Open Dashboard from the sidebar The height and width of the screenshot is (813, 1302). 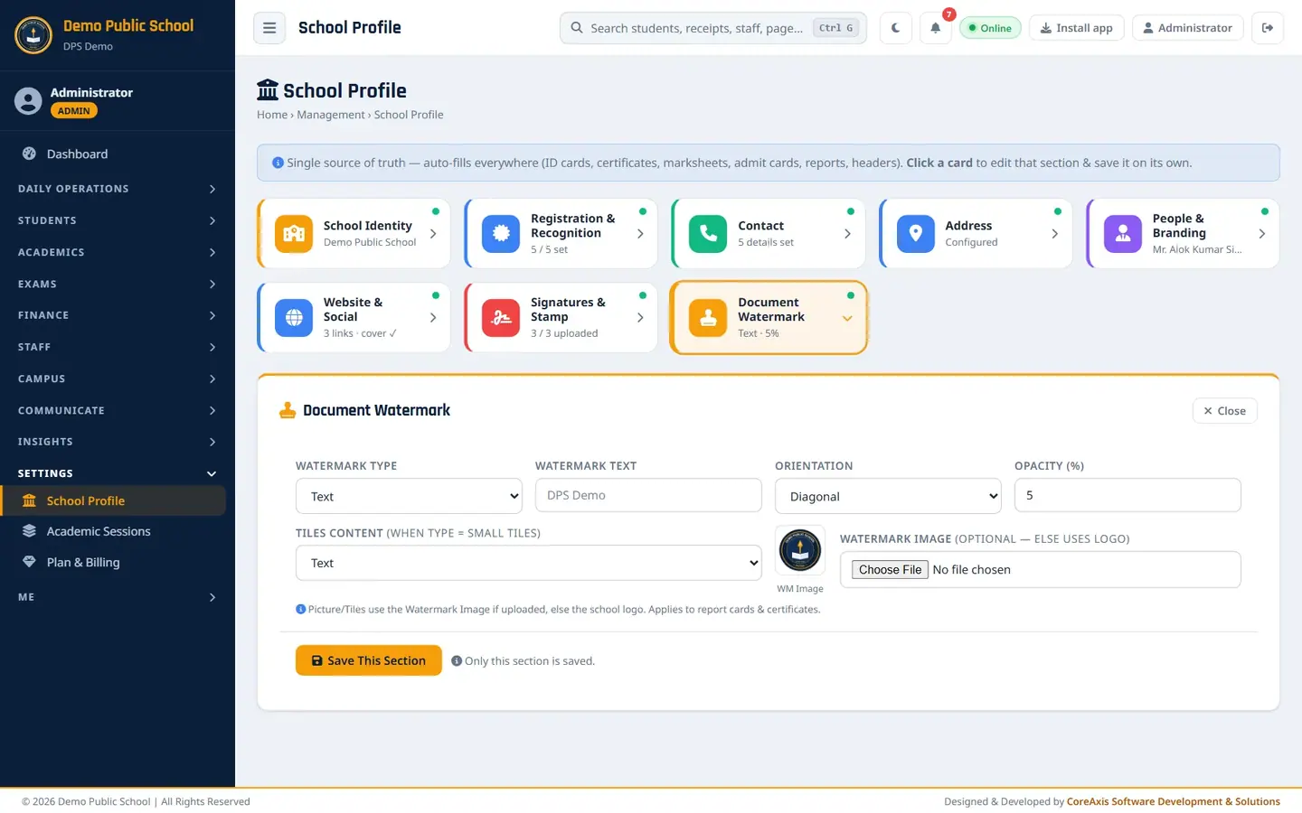[113, 154]
